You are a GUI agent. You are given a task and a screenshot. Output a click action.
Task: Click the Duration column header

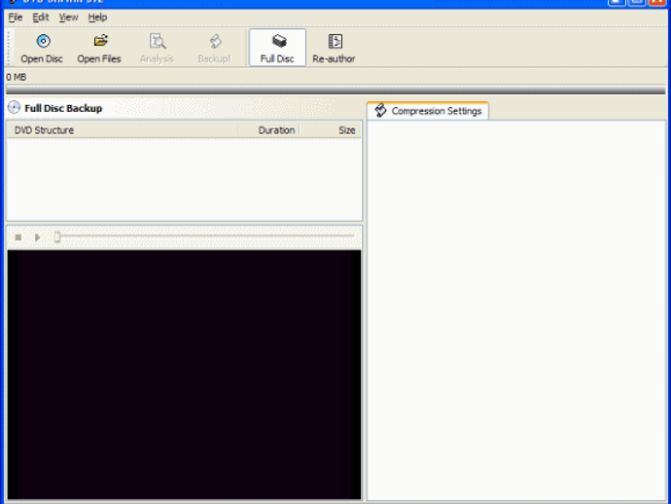(x=268, y=130)
